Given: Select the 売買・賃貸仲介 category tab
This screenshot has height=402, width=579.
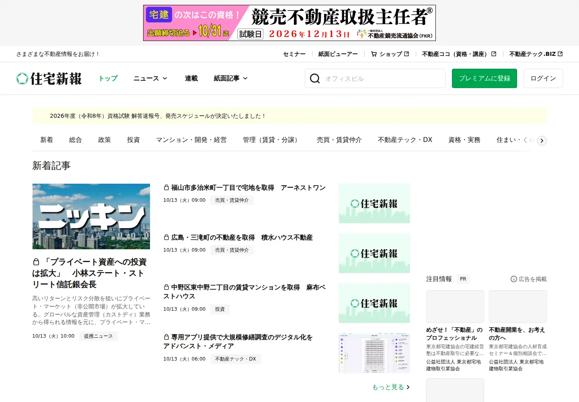Looking at the screenshot, I should click(339, 140).
